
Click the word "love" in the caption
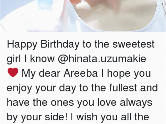click(107, 102)
